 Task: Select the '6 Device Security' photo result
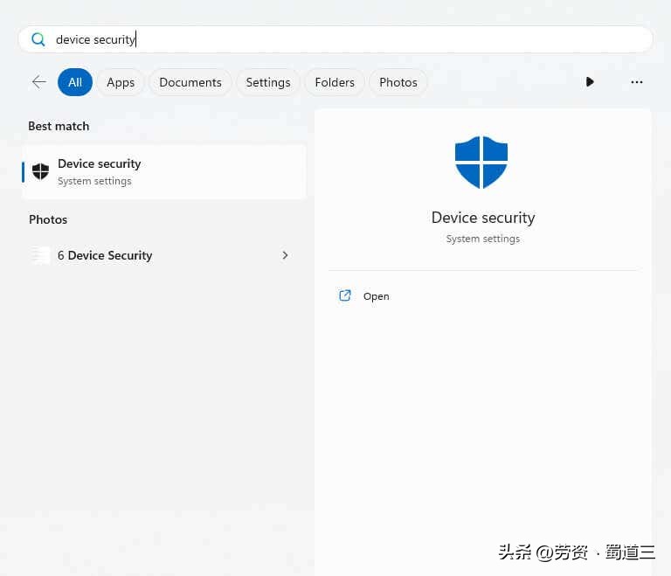164,255
